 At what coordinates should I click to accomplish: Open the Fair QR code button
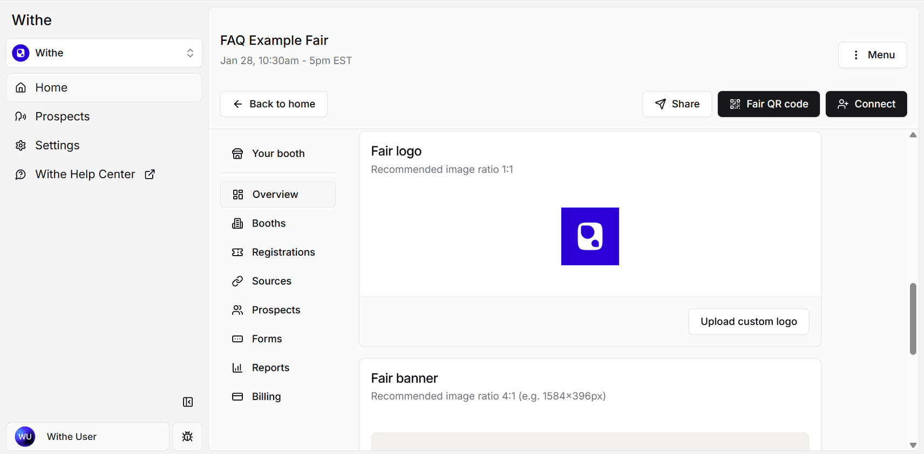(x=769, y=104)
